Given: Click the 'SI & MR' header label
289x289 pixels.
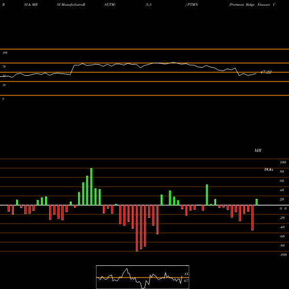Looking at the screenshot, I should tap(31, 5).
